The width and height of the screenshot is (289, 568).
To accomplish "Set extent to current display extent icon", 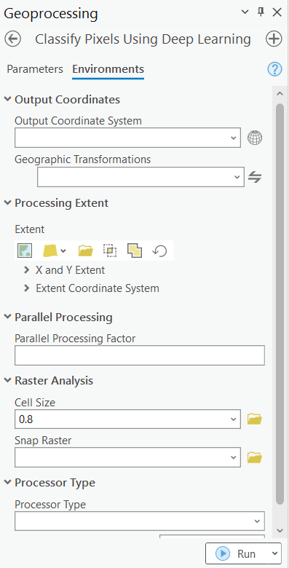I will (x=25, y=251).
